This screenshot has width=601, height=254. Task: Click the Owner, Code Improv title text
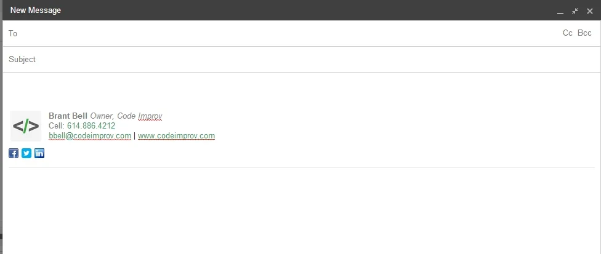click(126, 116)
